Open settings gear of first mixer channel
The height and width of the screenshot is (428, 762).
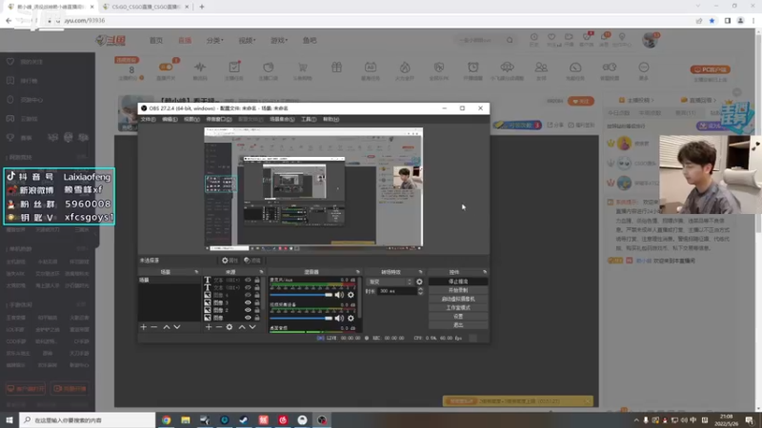coord(351,295)
